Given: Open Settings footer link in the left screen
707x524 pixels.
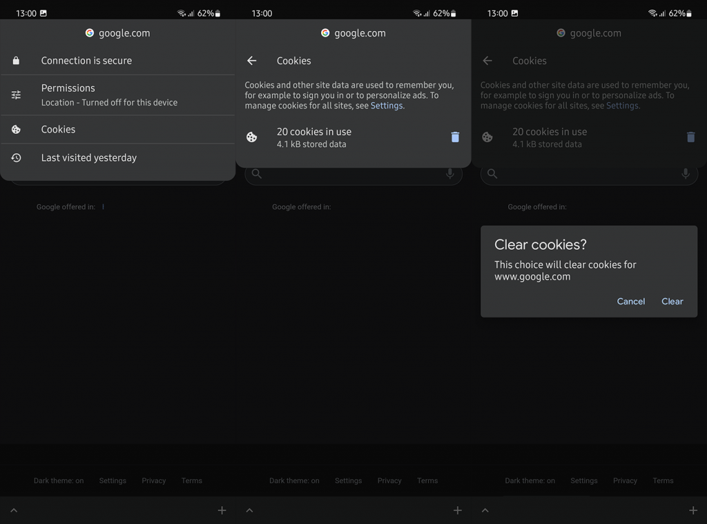Looking at the screenshot, I should point(113,481).
